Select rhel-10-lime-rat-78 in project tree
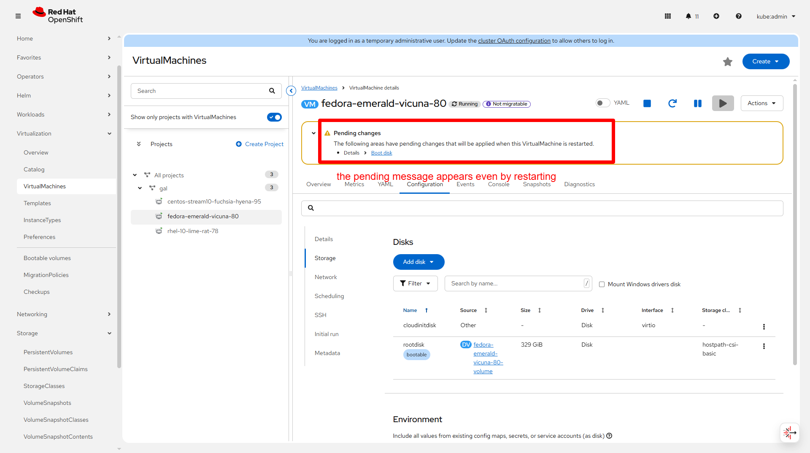The image size is (810, 453). pyautogui.click(x=192, y=231)
